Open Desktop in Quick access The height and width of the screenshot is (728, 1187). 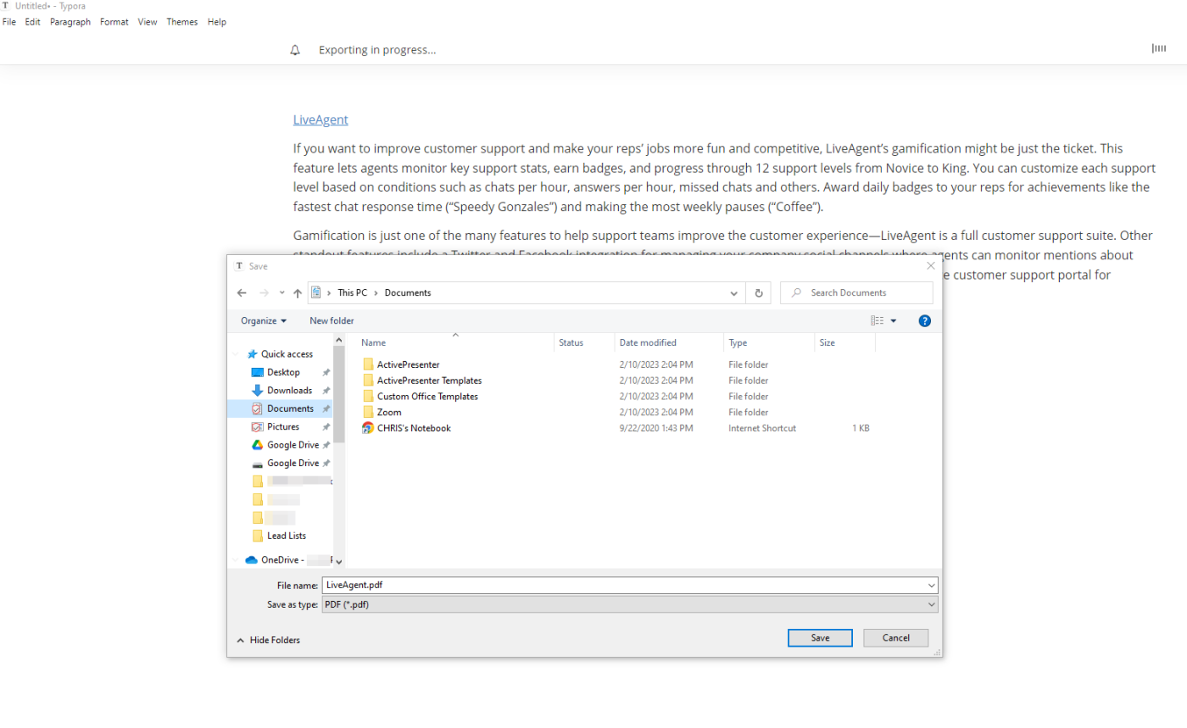coord(283,372)
